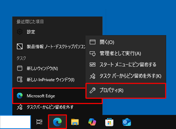Choose 管理者として実行(A)

[x=126, y=53]
